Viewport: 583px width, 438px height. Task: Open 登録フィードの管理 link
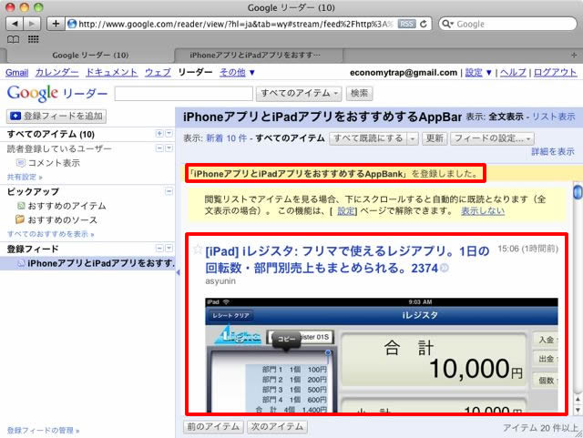point(43,430)
